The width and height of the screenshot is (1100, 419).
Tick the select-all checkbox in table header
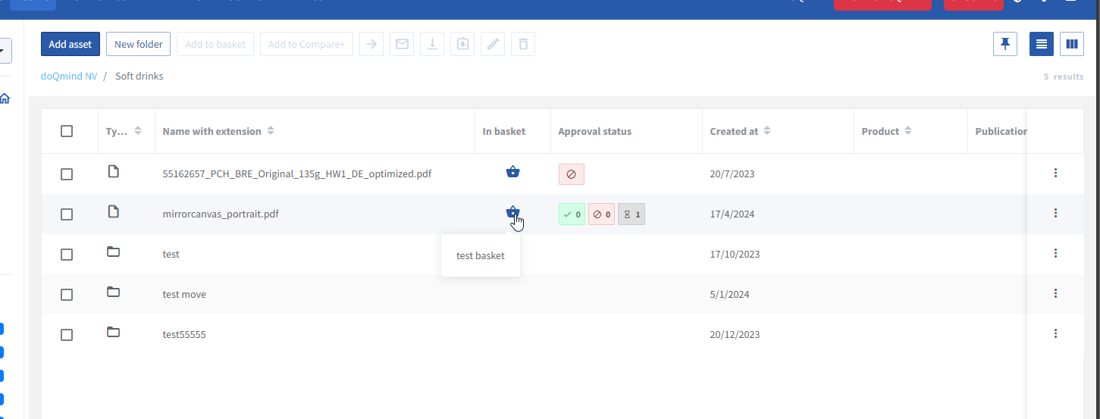67,131
